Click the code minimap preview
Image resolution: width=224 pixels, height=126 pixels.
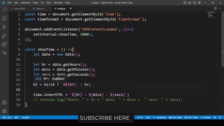[x=213, y=15]
